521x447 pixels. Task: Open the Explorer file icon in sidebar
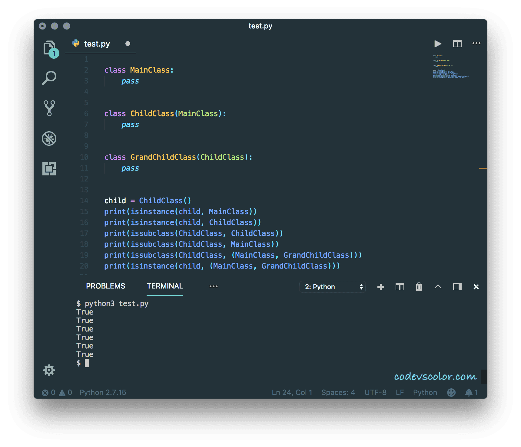[49, 48]
